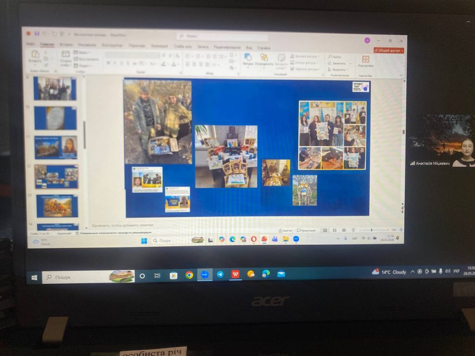
Task: Click Создать слайд new slide icon
Action: pyautogui.click(x=65, y=58)
